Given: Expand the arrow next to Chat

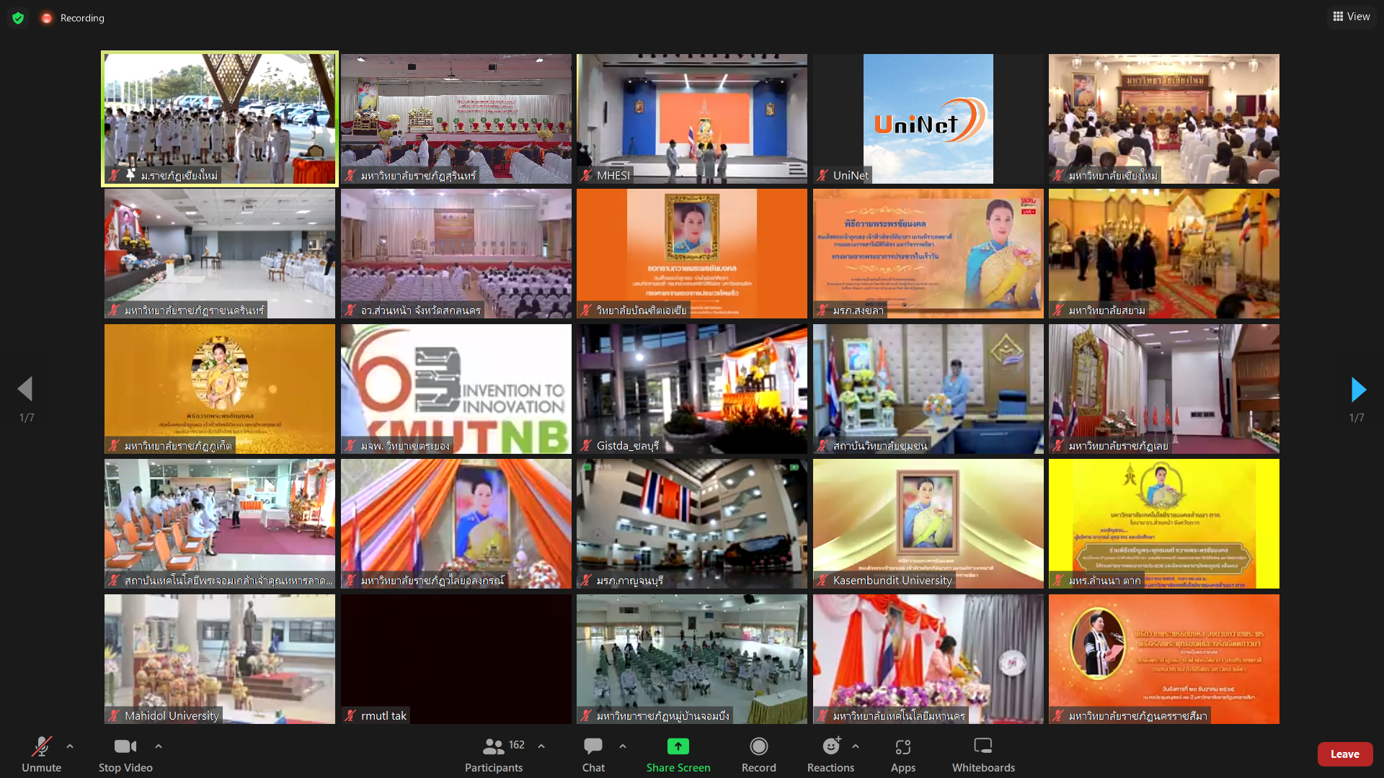Looking at the screenshot, I should 623,746.
